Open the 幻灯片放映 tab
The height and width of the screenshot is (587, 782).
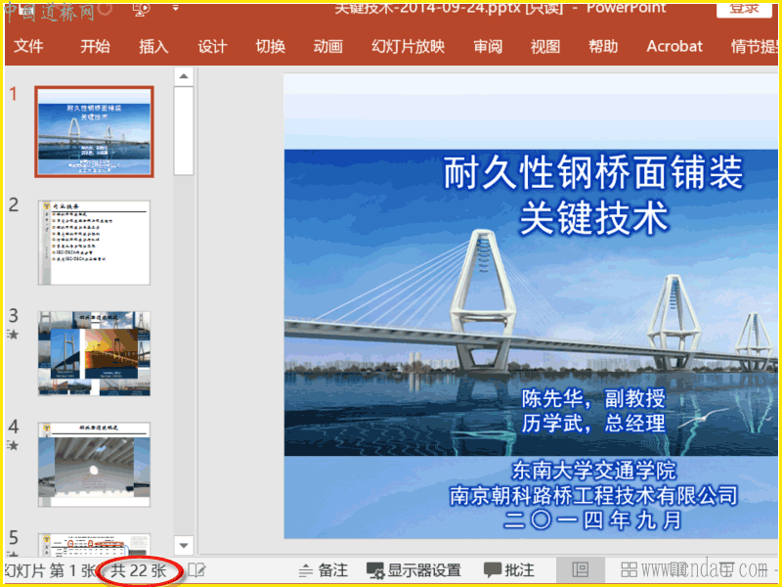408,46
